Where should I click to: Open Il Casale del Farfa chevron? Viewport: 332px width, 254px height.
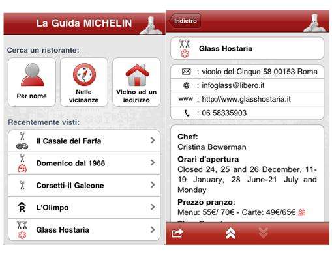153,141
